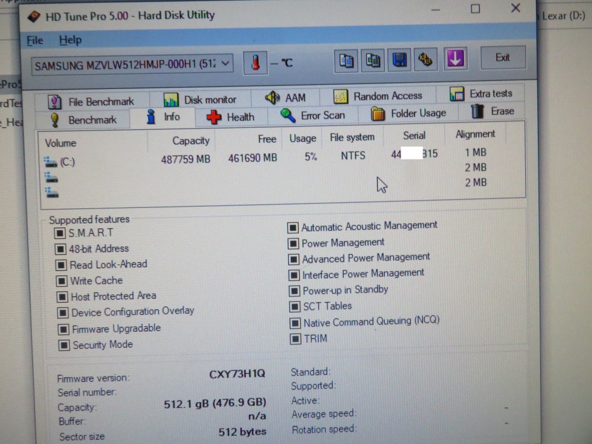592x444 pixels.
Task: Switch to the AAM tab
Action: tap(286, 98)
